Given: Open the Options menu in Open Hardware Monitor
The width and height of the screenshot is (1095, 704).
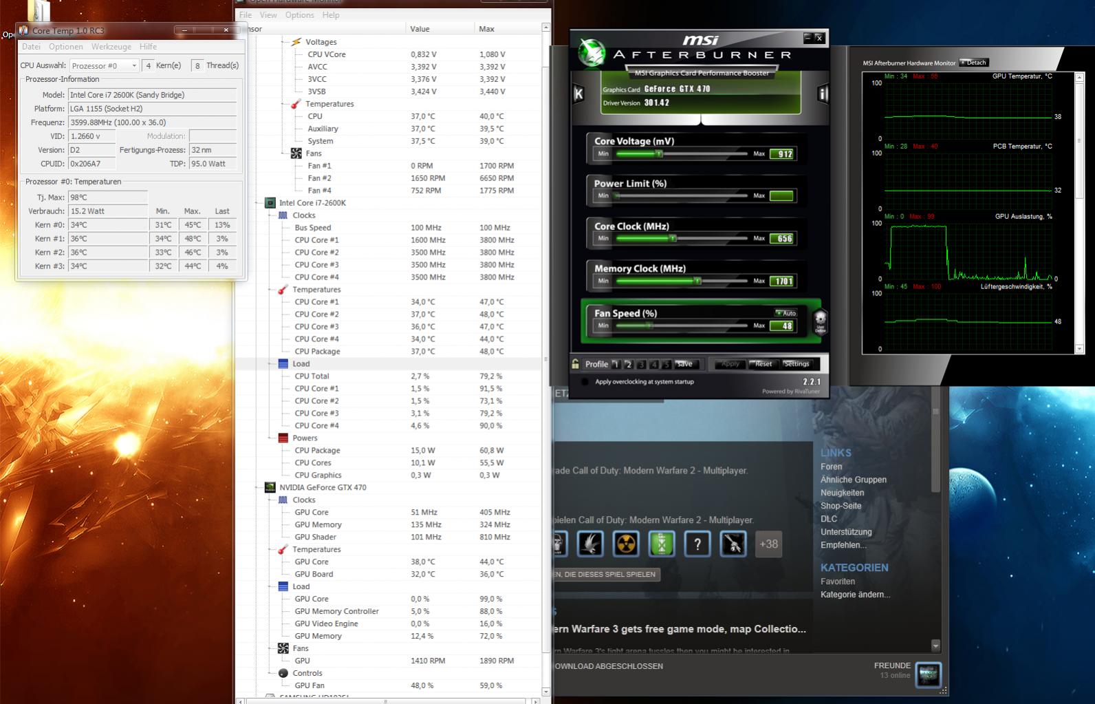Looking at the screenshot, I should pyautogui.click(x=299, y=15).
